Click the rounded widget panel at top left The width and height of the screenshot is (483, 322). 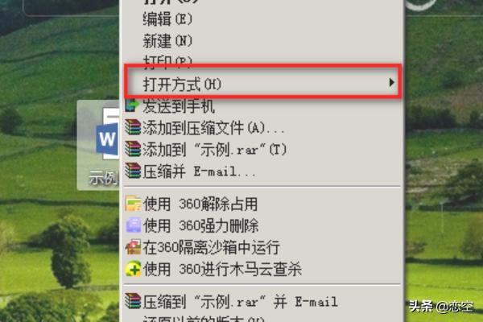point(71,7)
